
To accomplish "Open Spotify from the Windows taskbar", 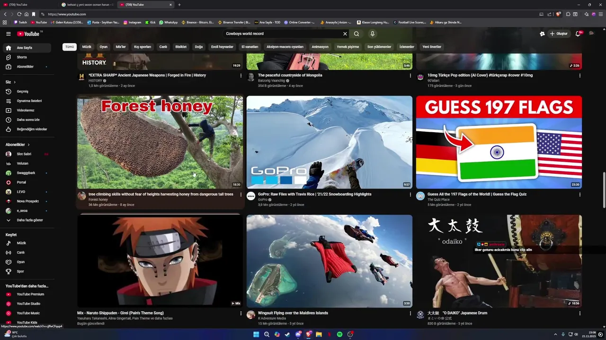I will (339, 334).
